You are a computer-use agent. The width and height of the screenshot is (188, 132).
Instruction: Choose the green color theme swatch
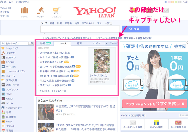(176, 2)
